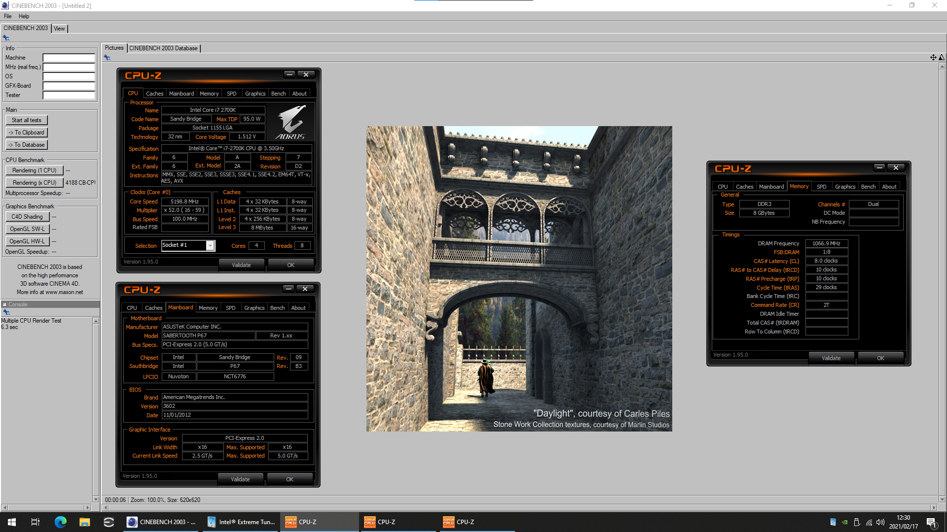Minimize the top-left CPU-Z window
Screen dimensions: 947x532
pyautogui.click(x=290, y=74)
